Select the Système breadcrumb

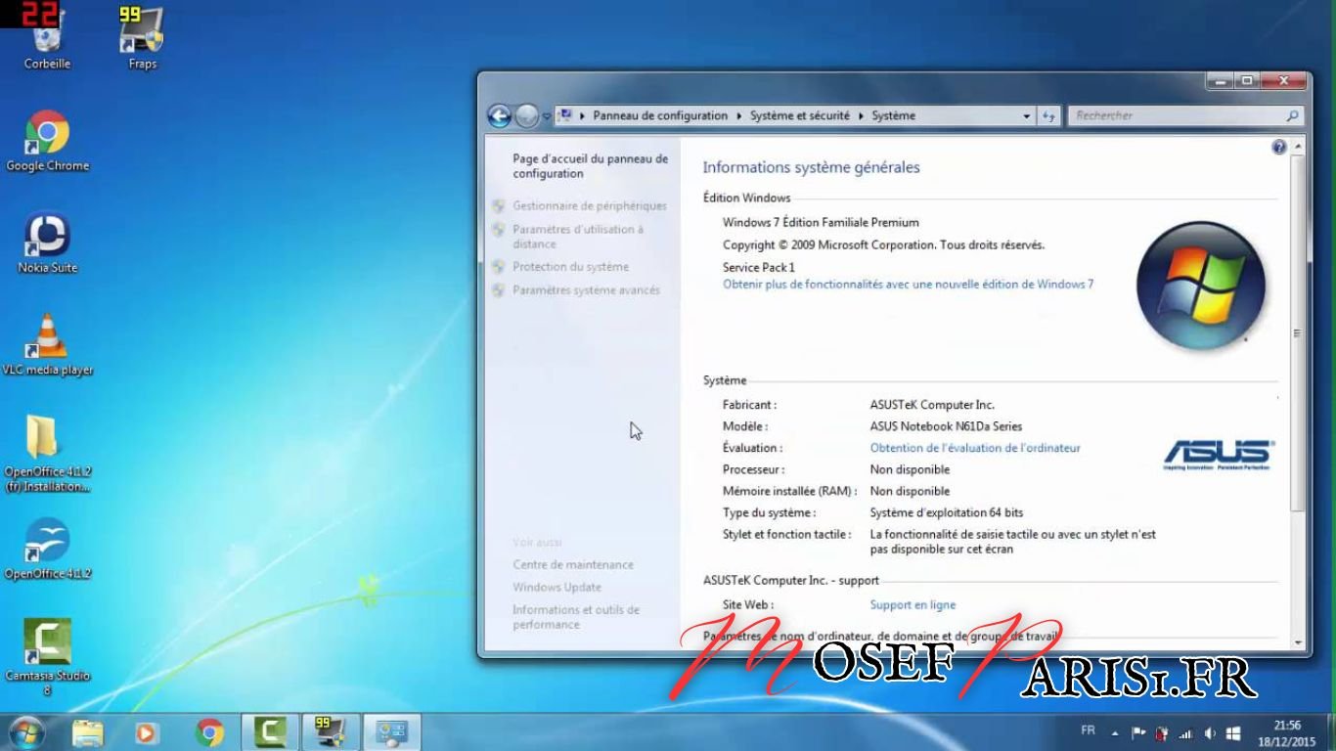[x=894, y=115]
